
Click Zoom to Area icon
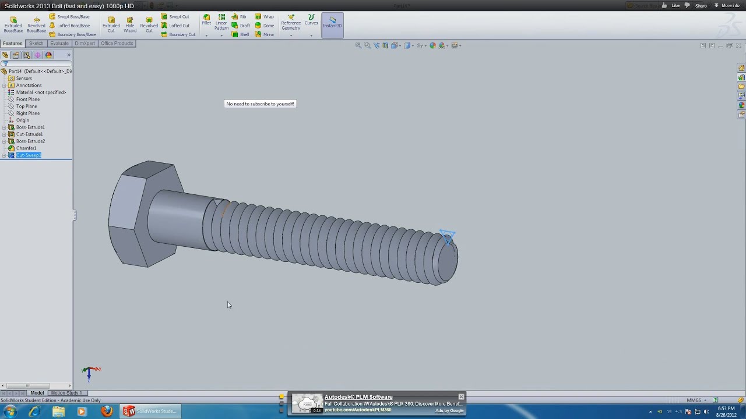pyautogui.click(x=367, y=45)
